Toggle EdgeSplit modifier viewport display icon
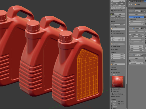The image size is (146, 109). coord(144,55)
